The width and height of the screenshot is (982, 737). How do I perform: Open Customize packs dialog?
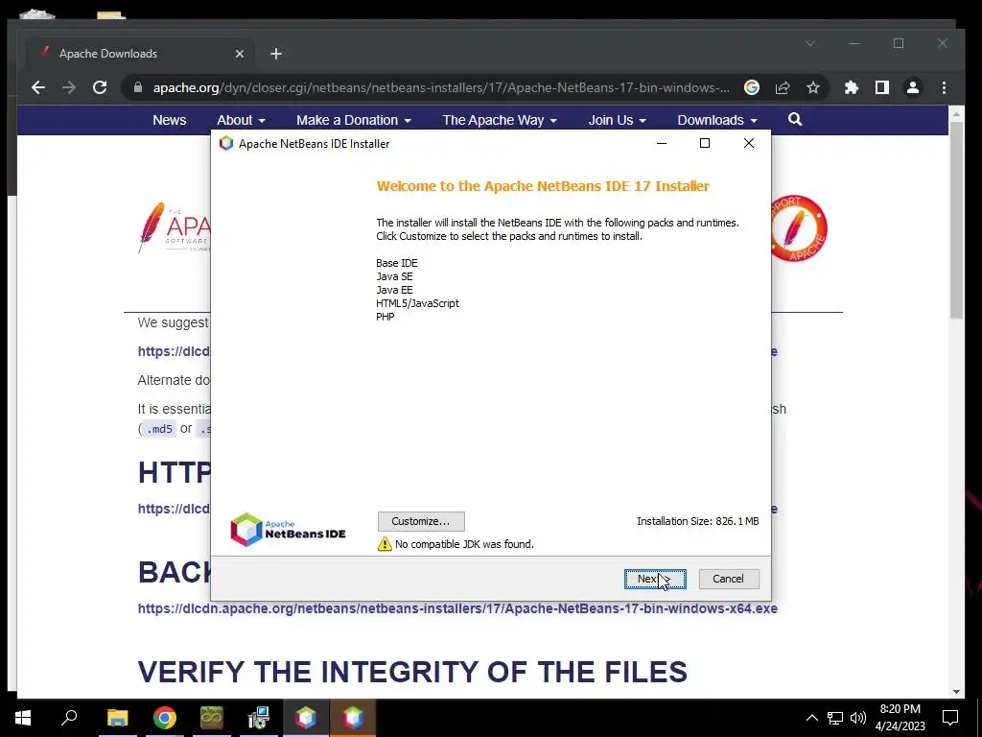pos(421,521)
